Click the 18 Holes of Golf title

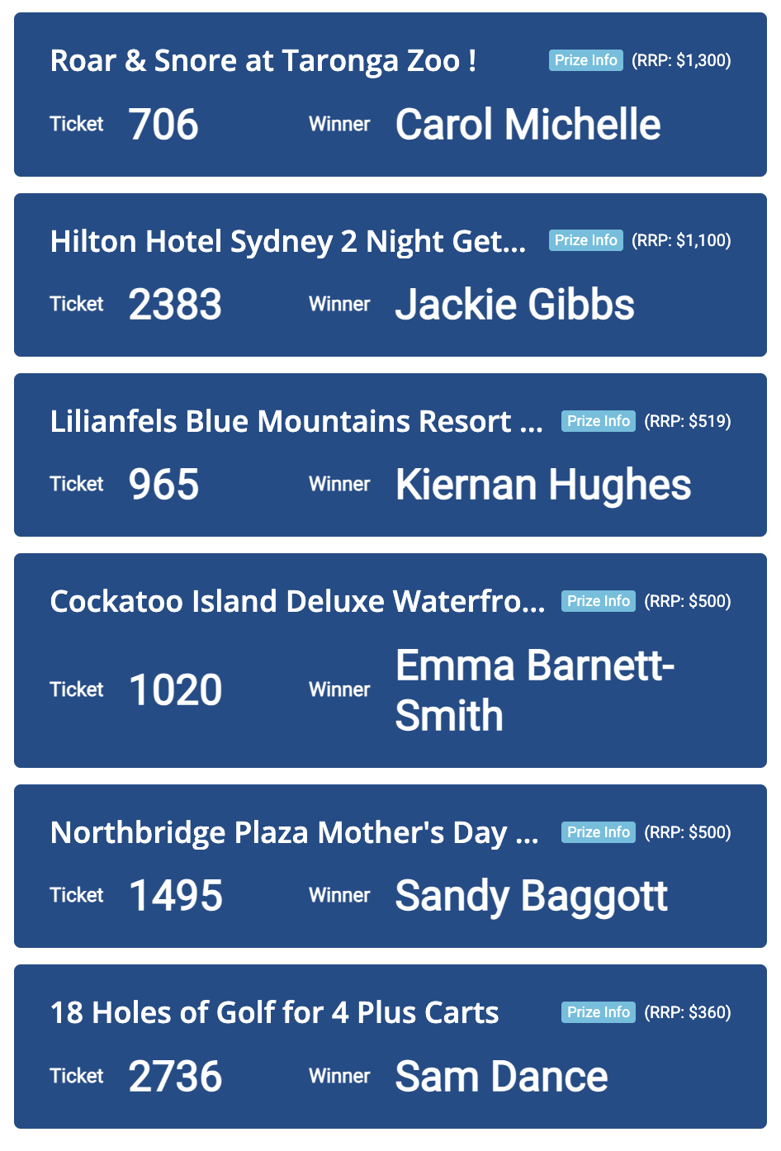pos(274,1013)
